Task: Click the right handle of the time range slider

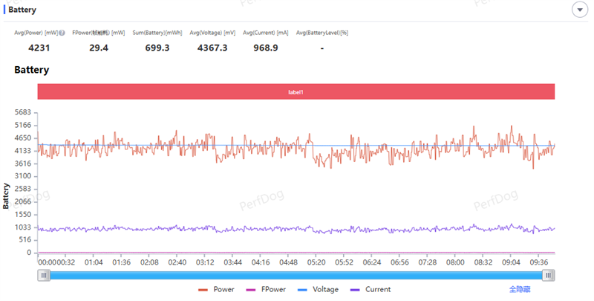Action: (x=548, y=275)
